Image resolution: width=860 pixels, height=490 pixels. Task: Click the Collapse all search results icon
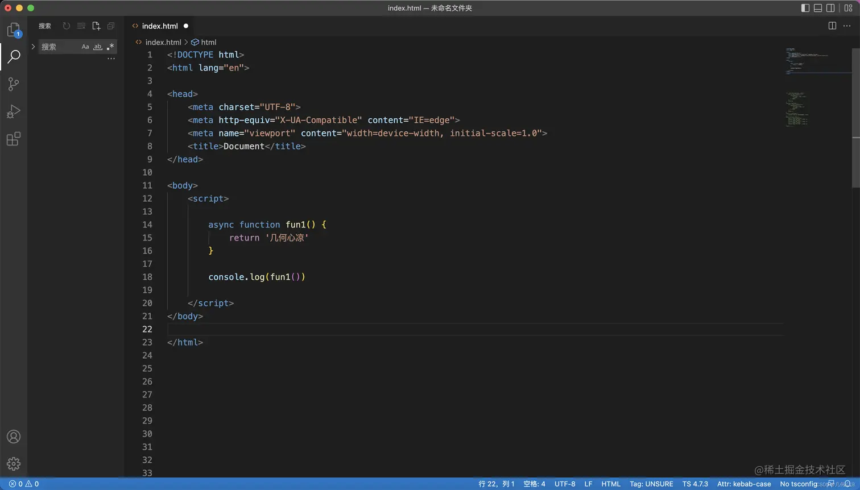pos(111,26)
